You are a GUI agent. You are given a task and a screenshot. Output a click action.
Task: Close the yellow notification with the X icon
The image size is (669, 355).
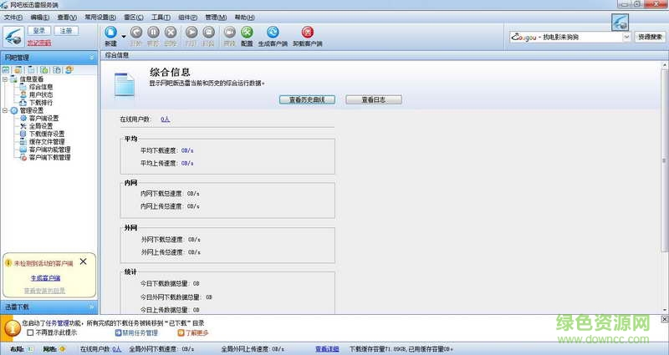83,261
